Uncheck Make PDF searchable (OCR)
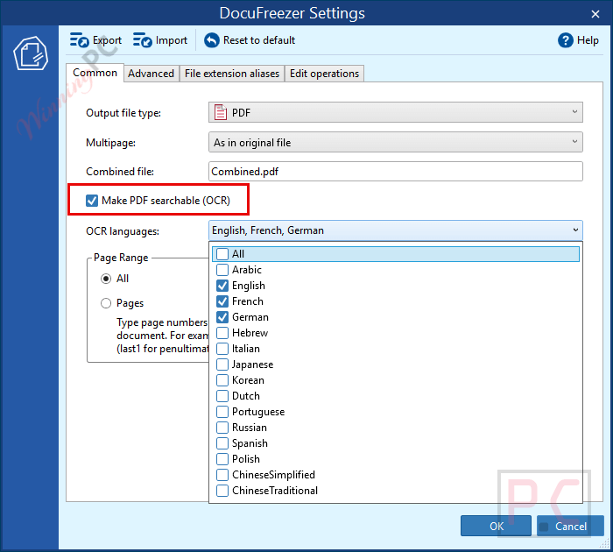613x552 pixels. tap(92, 201)
